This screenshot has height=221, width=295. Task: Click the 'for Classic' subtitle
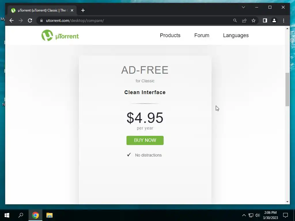click(x=145, y=81)
